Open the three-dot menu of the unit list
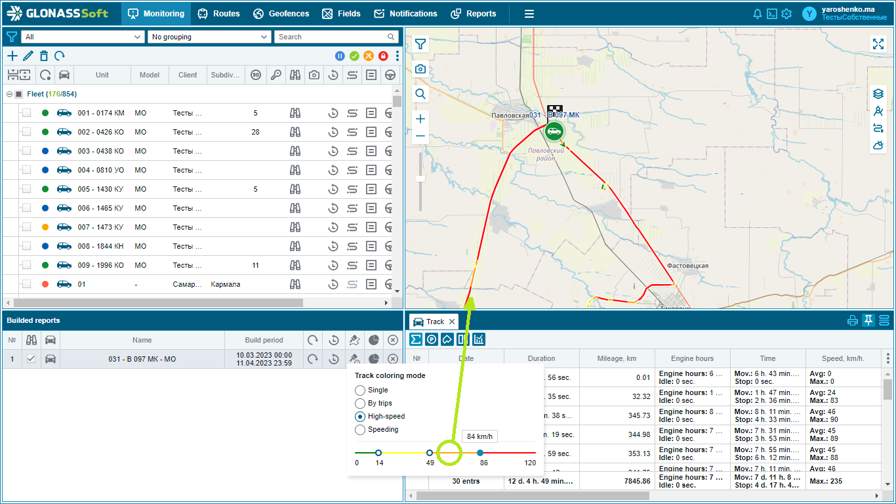Viewport: 896px width, 504px height. pyautogui.click(x=397, y=56)
